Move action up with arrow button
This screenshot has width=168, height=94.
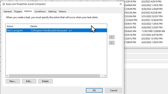click(112, 37)
